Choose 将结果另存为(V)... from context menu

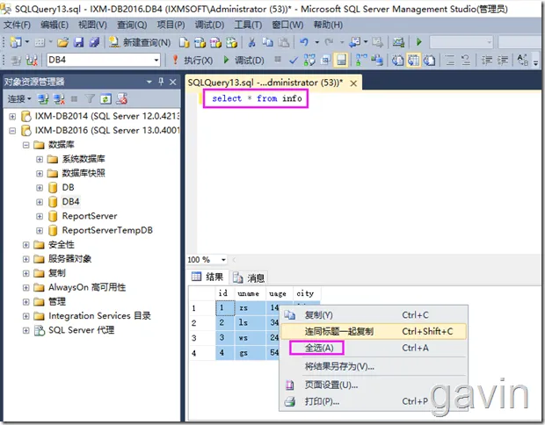coord(374,366)
